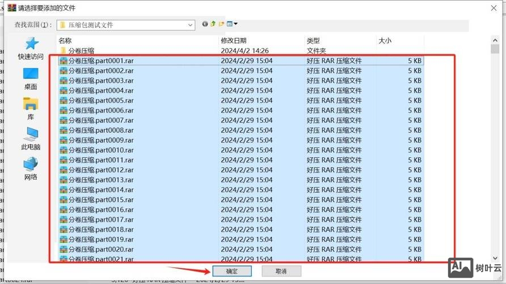The width and height of the screenshot is (506, 284).
Task: Select file 分卷压缩.part0003.rar
Action: [241, 81]
